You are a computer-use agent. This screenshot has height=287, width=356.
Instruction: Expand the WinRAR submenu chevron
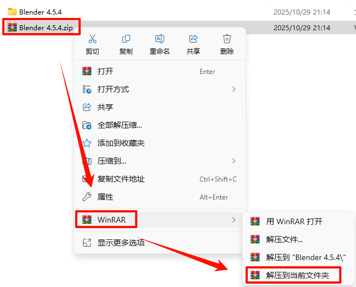coord(234,220)
